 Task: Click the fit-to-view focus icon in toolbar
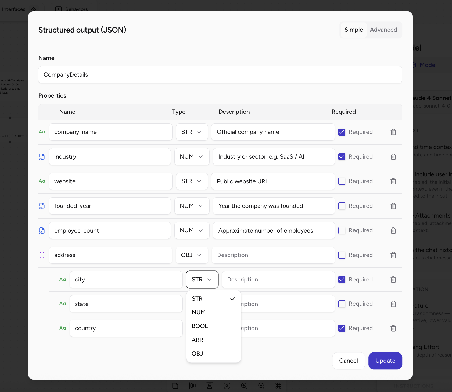click(x=227, y=386)
